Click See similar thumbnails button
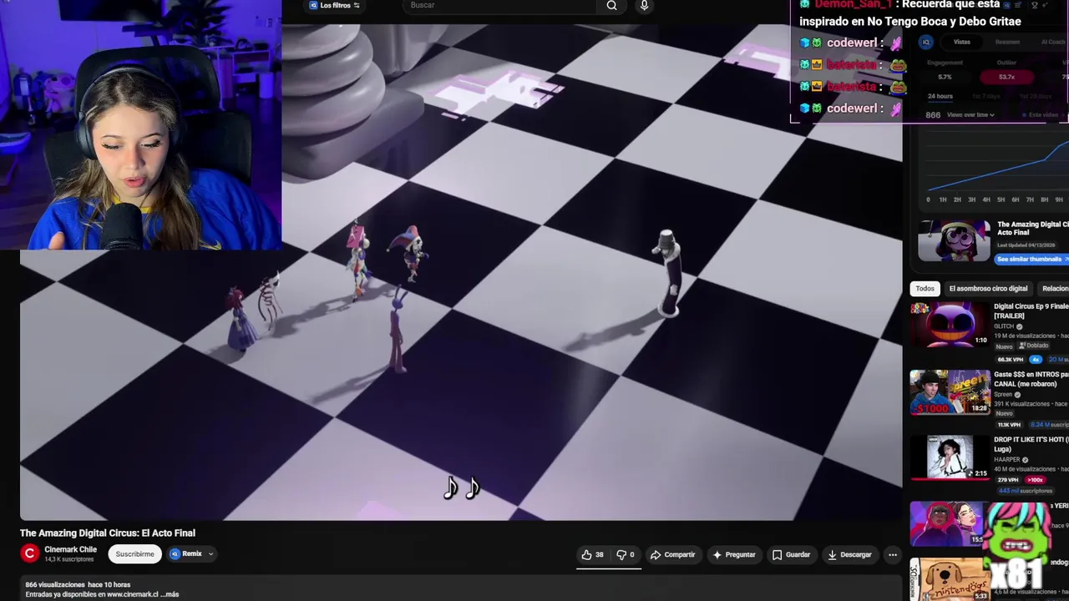The width and height of the screenshot is (1069, 601). 1031,259
